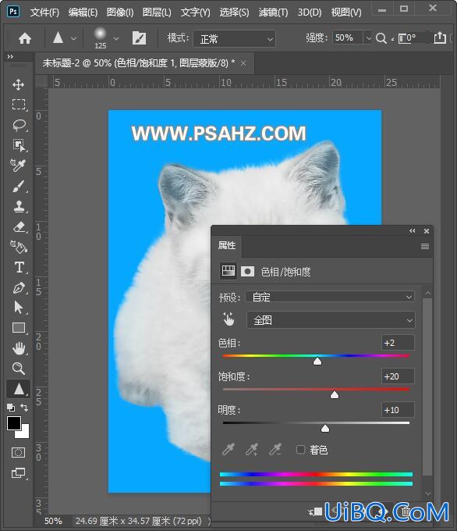Click the targeted adjustment hand tool
This screenshot has height=531, width=457.
(228, 319)
